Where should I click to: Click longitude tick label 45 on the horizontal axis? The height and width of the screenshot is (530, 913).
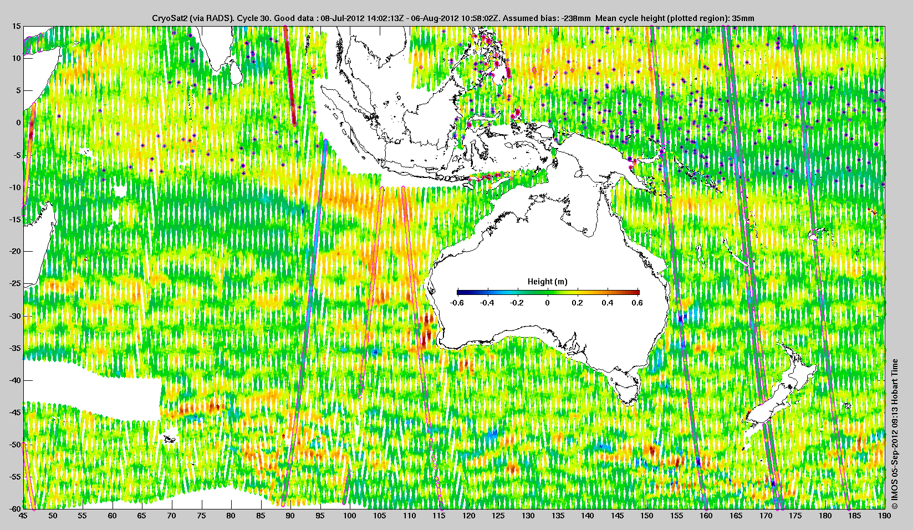tap(23, 516)
